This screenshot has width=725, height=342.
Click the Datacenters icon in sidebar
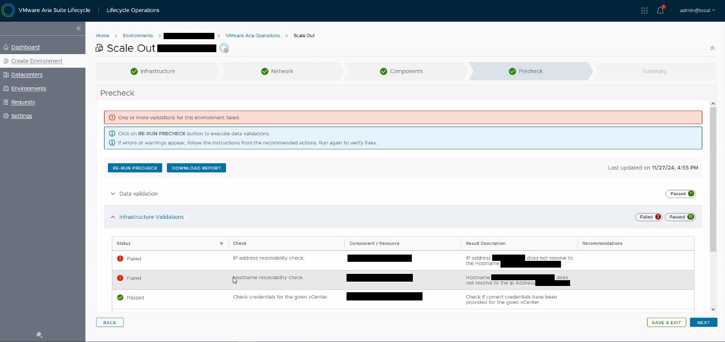[x=6, y=75]
